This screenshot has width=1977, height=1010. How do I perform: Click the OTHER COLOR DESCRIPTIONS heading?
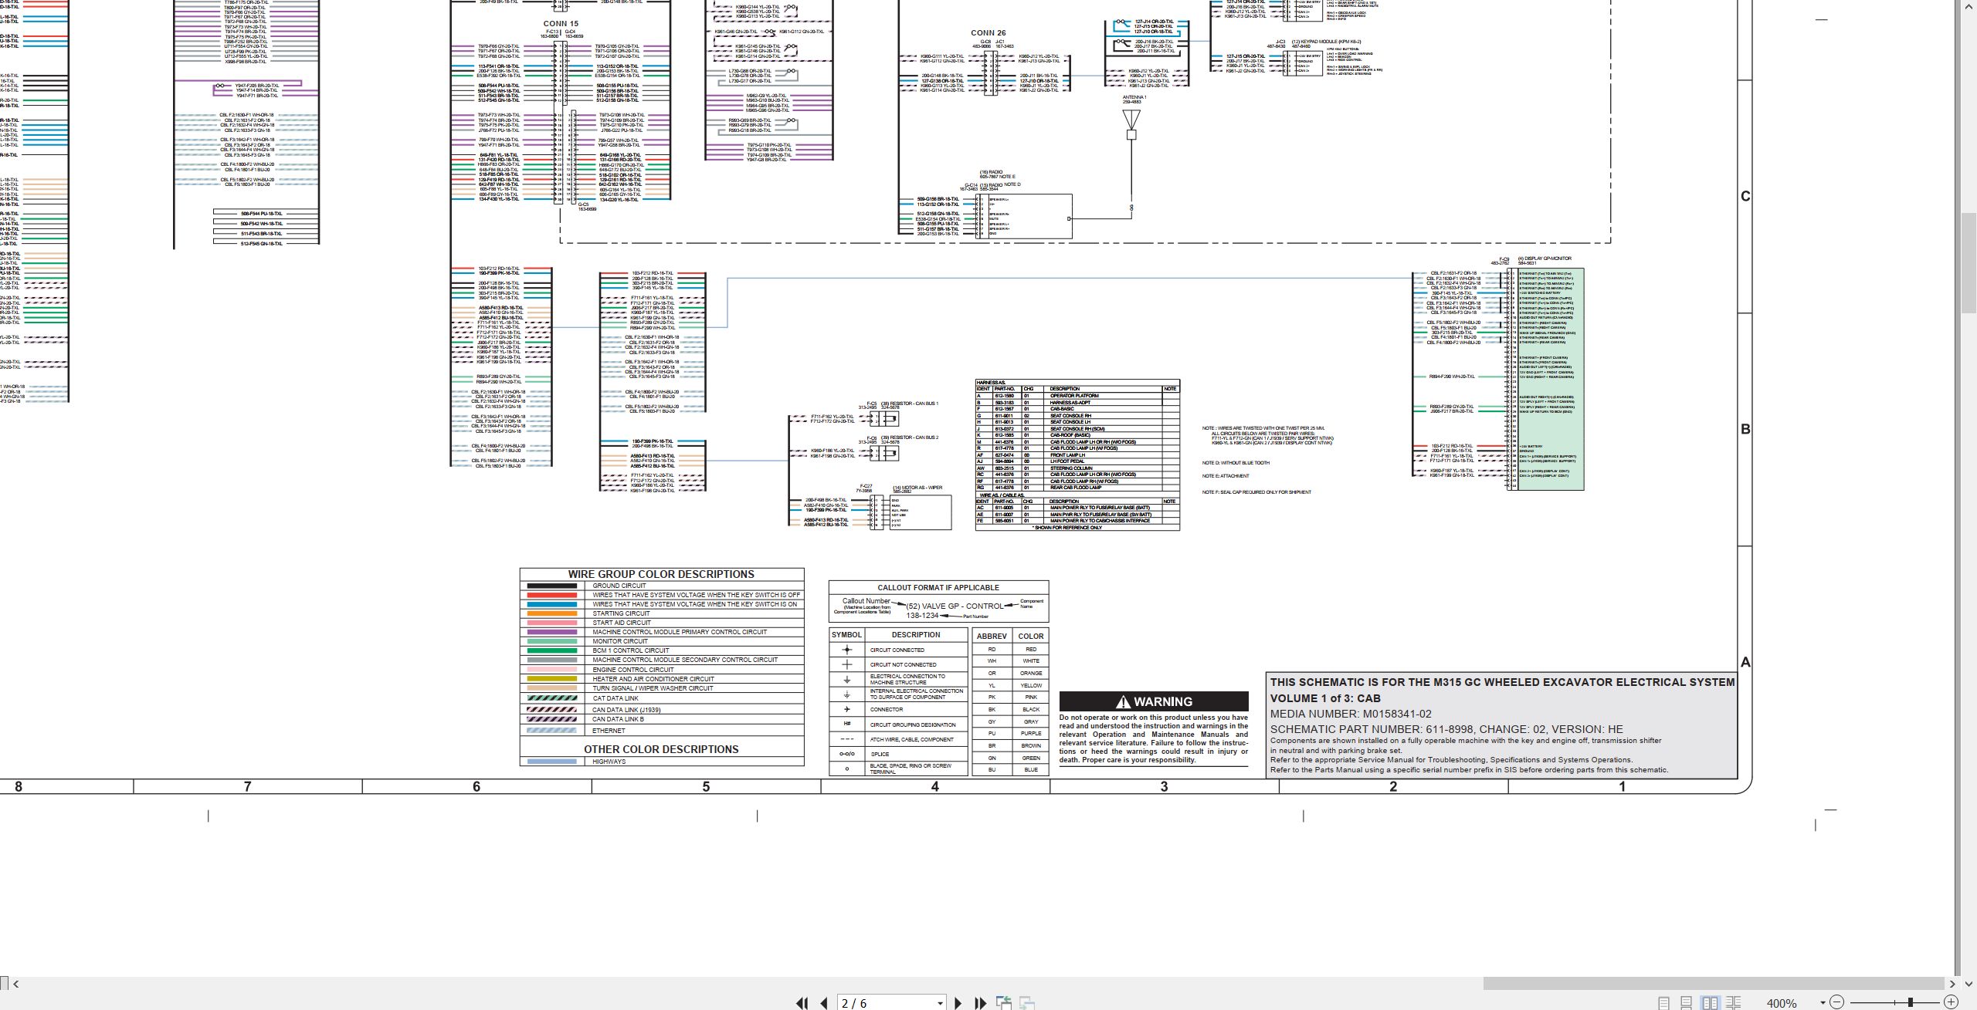tap(661, 749)
